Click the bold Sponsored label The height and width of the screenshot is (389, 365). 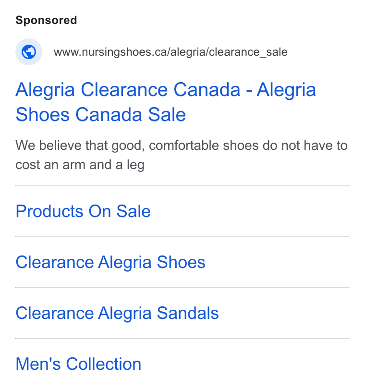[x=46, y=20]
